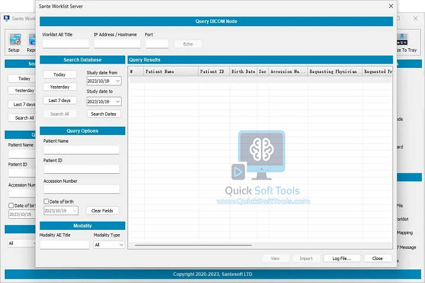Click the horizontal scrollbar in Query Results
This screenshot has width=425, height=283.
coord(193,245)
